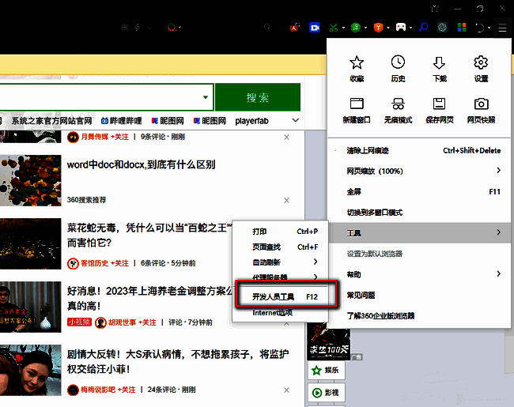Click the red PDF reader icon
Image resolution: width=514 pixels, height=407 pixels.
295,28
